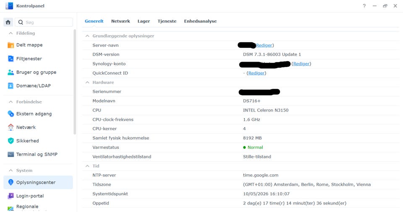Click the 10/05/2026 16:10:07 system time
The height and width of the screenshot is (212, 403).
(266, 194)
